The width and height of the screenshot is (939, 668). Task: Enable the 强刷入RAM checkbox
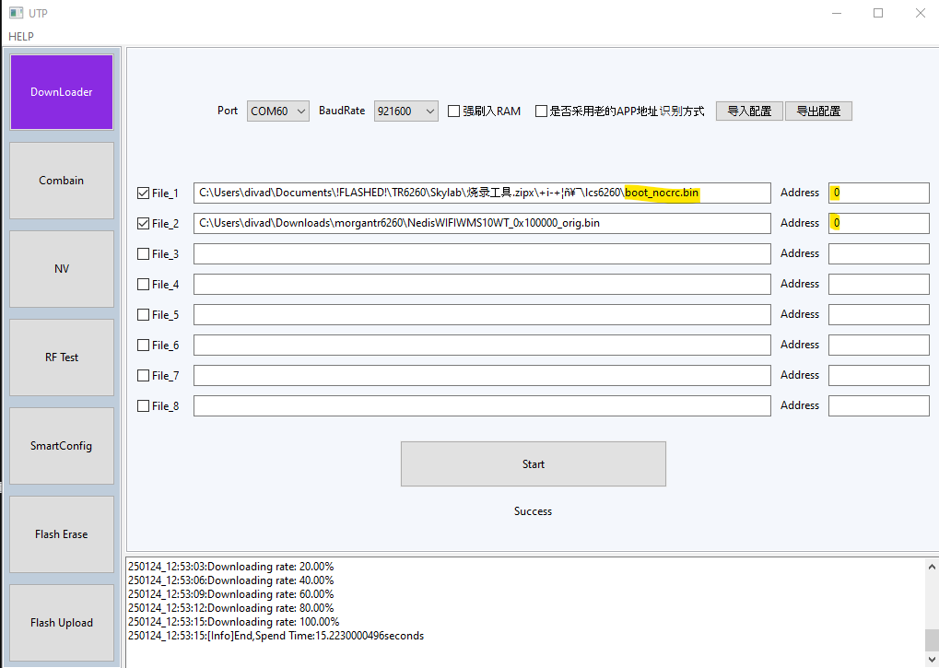pos(454,111)
